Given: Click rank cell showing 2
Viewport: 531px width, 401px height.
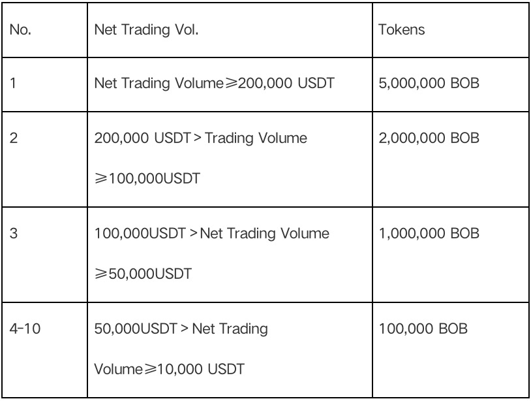Looking at the screenshot, I should tap(44, 159).
